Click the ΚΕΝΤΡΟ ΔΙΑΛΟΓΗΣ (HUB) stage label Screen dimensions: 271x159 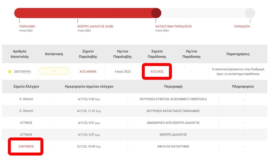[95, 26]
